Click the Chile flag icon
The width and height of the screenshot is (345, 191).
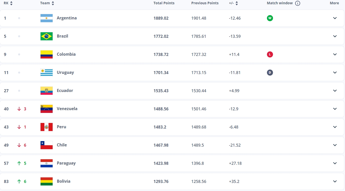[47, 145]
